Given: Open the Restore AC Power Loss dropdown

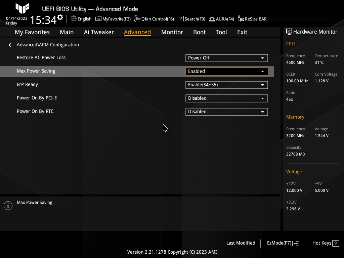Looking at the screenshot, I should click(x=227, y=58).
